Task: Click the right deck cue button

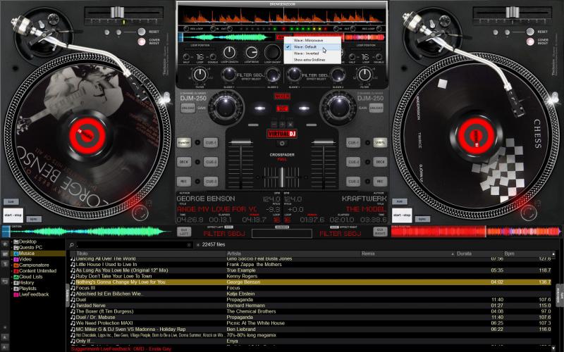Action: click(400, 201)
